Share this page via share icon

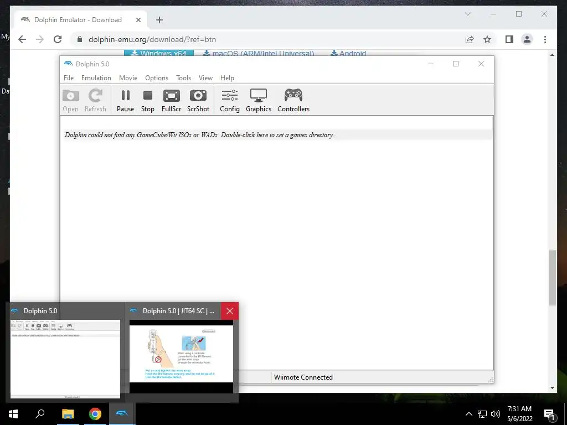470,39
